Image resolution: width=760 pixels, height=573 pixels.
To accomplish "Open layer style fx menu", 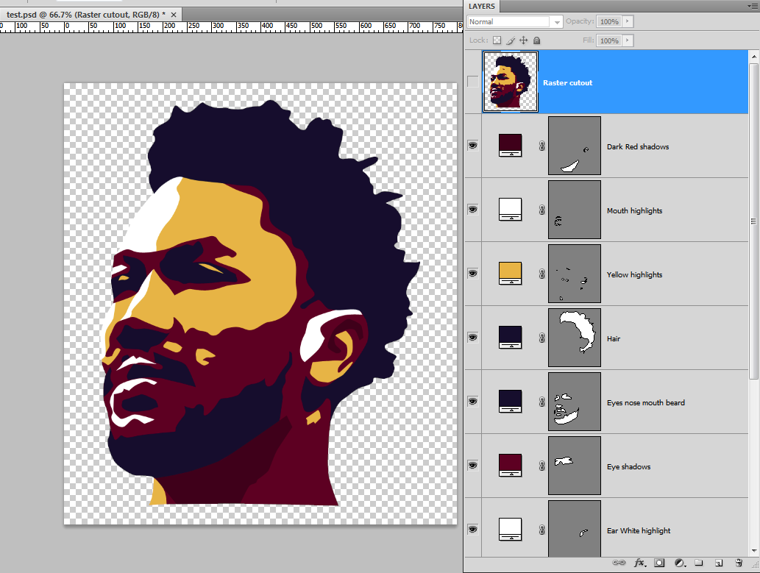I will pyautogui.click(x=640, y=563).
